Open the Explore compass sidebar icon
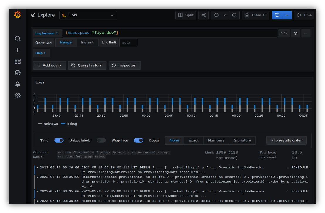Screen dimensions: 325x213 click(18, 72)
